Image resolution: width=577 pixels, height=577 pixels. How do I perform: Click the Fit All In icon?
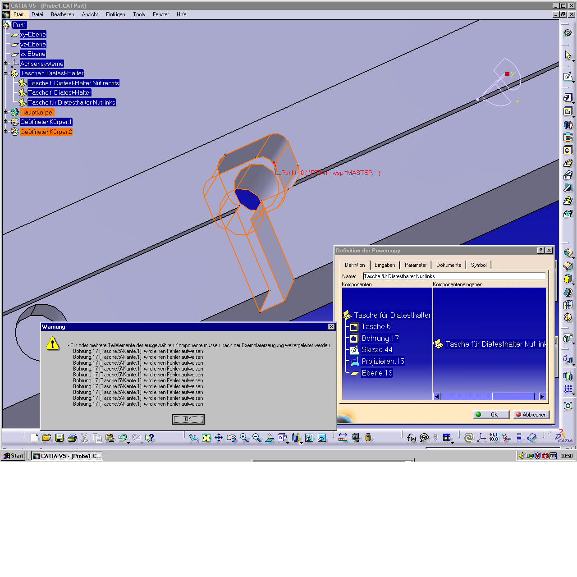[x=206, y=438]
